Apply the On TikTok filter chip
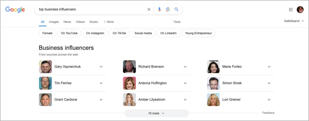Screen dimensions: 309x121 pyautogui.click(x=119, y=33)
